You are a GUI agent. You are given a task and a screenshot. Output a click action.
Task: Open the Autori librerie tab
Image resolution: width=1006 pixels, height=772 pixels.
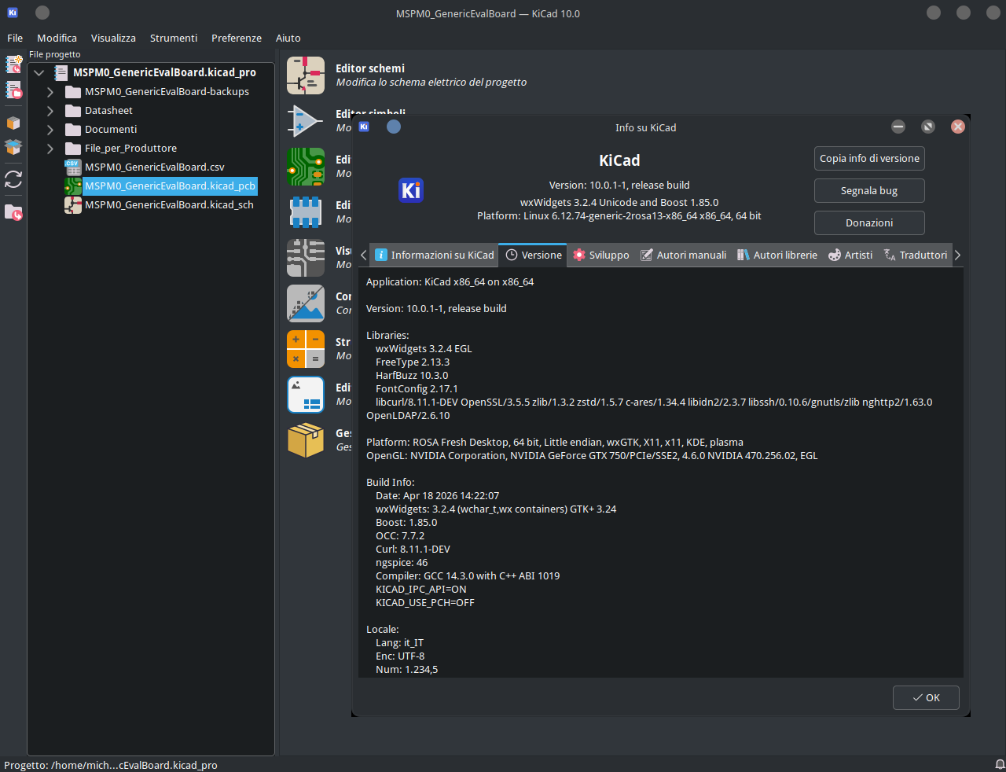click(777, 255)
